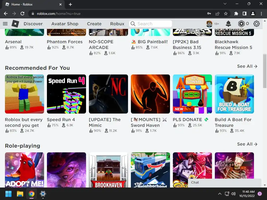Open File Explorer from taskbar
The width and height of the screenshot is (267, 200).
coord(20,194)
